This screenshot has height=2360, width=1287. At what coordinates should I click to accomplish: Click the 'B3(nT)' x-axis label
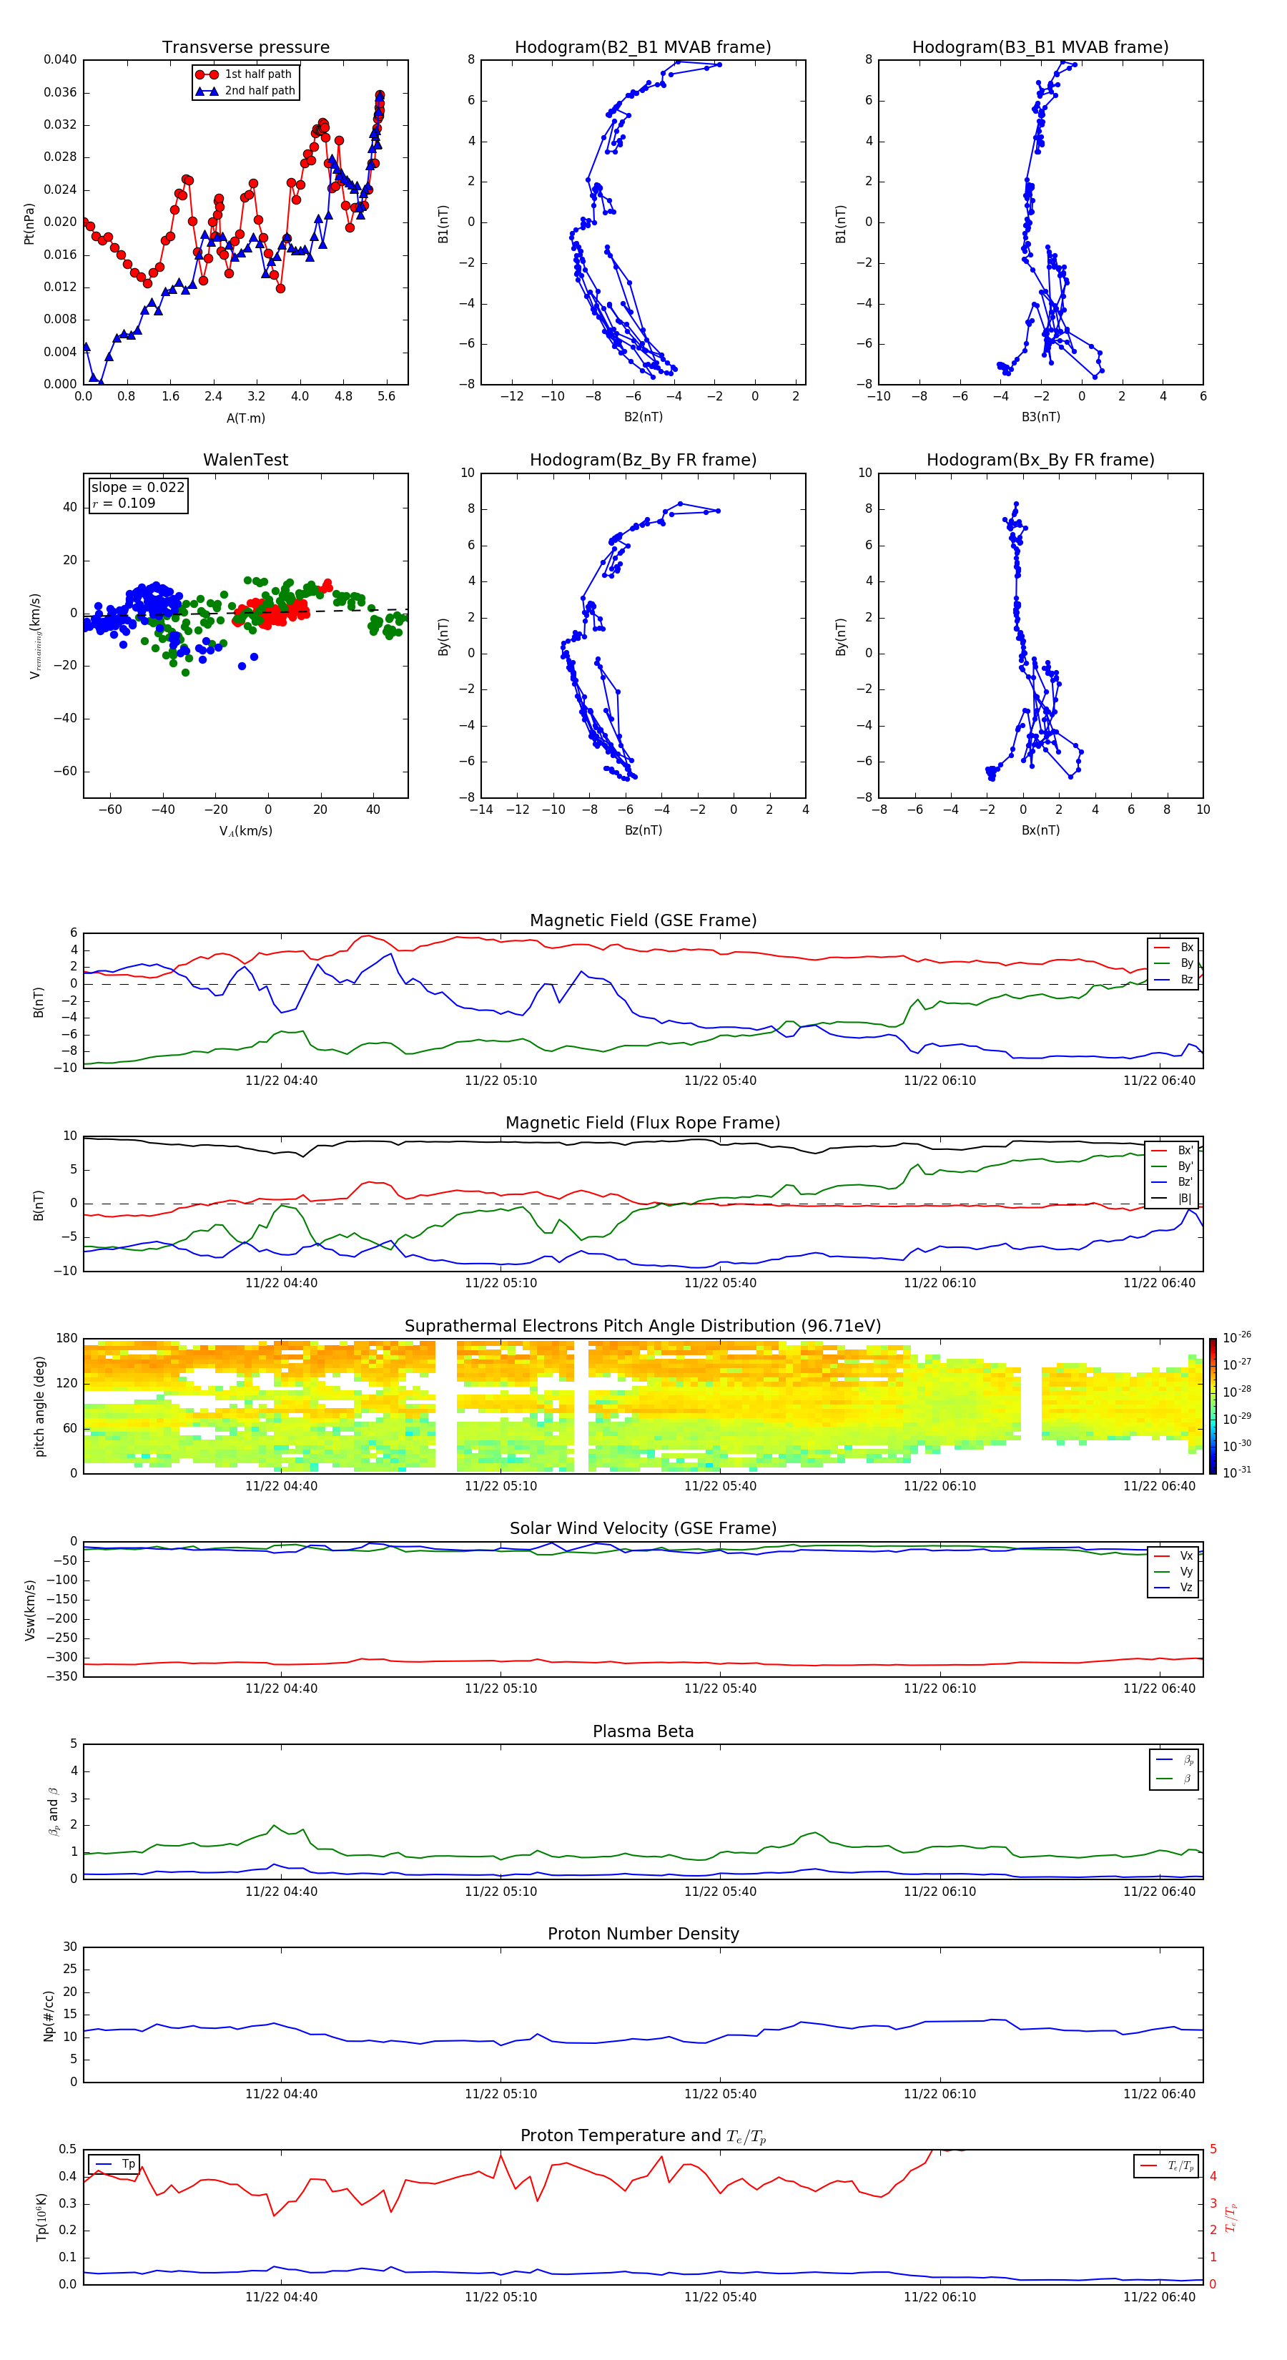click(x=1040, y=417)
